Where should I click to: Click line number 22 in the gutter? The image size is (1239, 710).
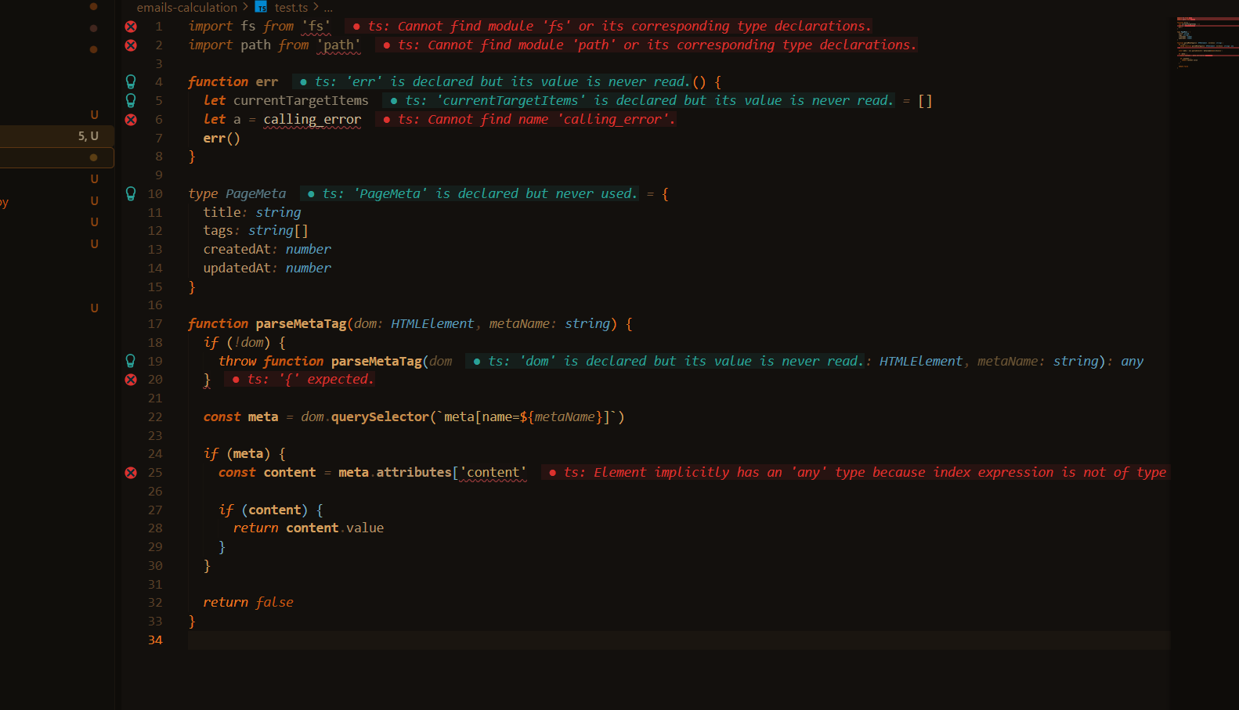point(155,416)
